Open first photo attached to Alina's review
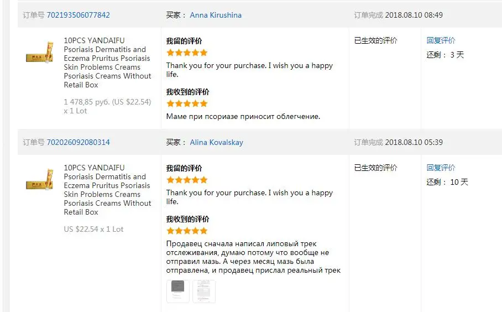 [x=178, y=291]
